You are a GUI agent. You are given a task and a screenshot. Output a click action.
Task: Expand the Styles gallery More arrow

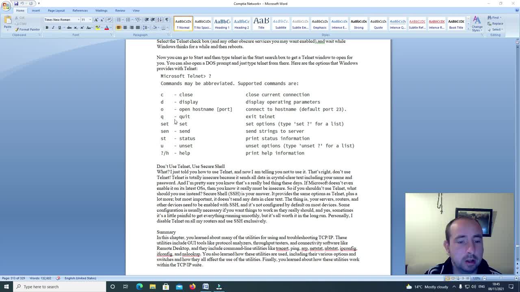click(468, 29)
